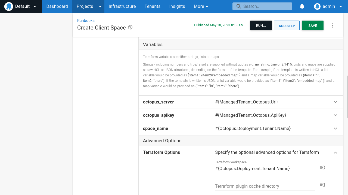
Task: Open help via the question mark icon
Action: click(130, 27)
